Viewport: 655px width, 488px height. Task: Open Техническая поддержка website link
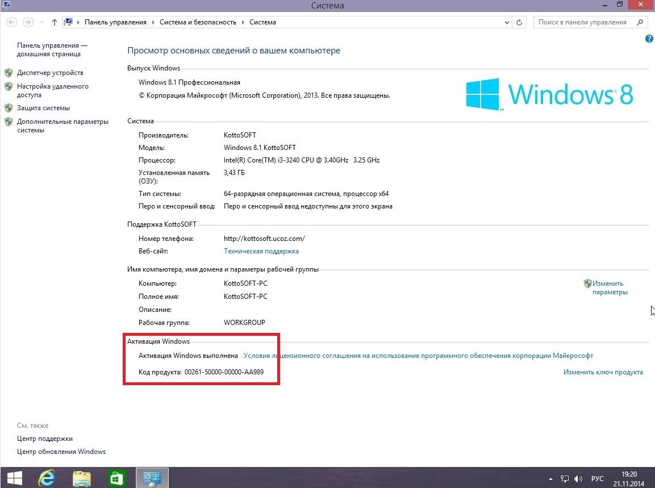coord(261,251)
